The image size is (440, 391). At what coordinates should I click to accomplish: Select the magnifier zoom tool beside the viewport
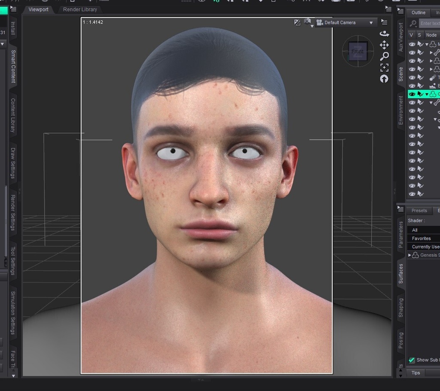(384, 56)
